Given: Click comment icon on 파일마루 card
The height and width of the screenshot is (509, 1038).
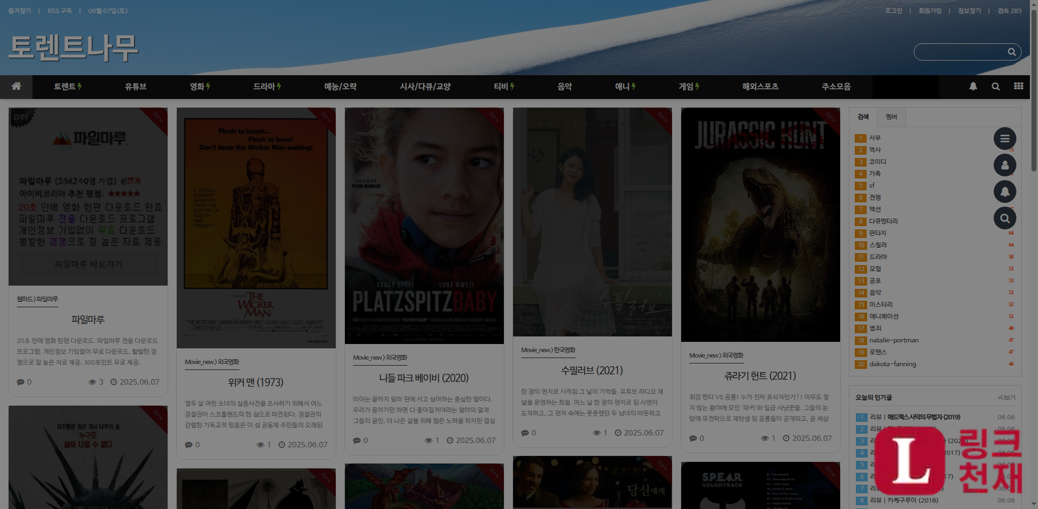Looking at the screenshot, I should (21, 382).
